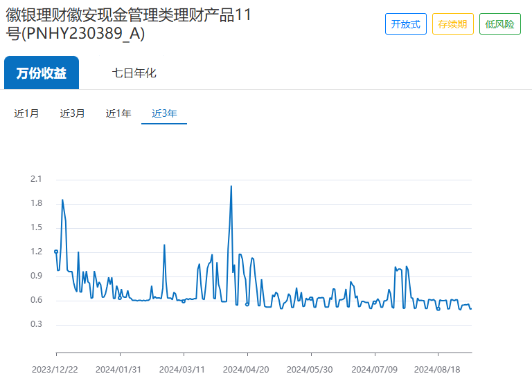
Task: Click chart data marker above 2024/03/11
Action: [x=184, y=301]
